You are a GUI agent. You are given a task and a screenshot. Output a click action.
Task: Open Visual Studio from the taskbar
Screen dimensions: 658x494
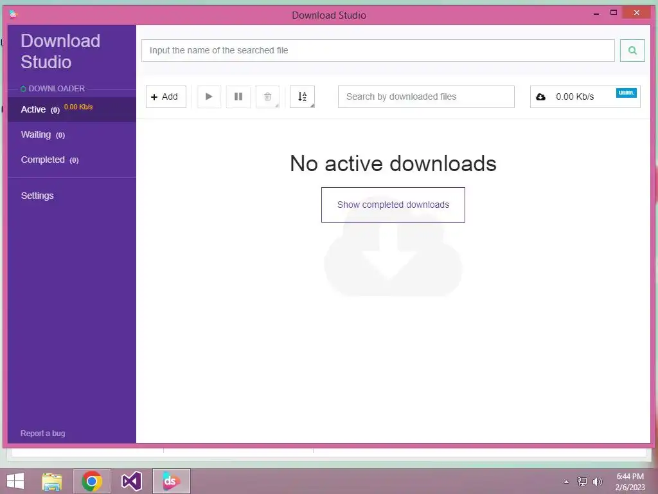[131, 481]
